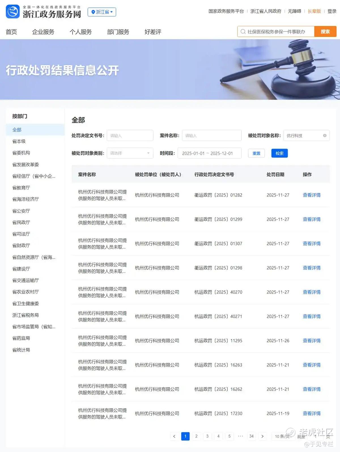This screenshot has width=340, height=452.
Task: Select 省药监局 in the department list
Action: (21, 338)
